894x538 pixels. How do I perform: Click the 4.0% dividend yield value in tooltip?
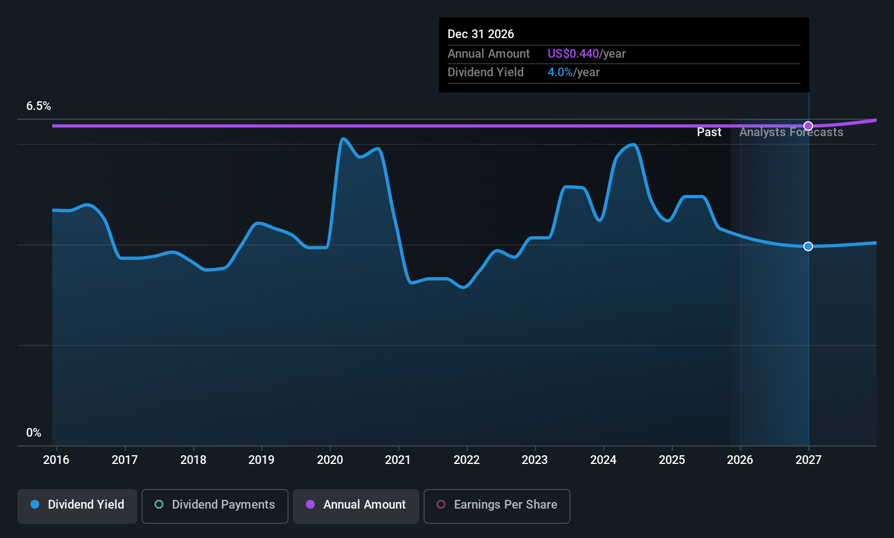click(x=560, y=72)
